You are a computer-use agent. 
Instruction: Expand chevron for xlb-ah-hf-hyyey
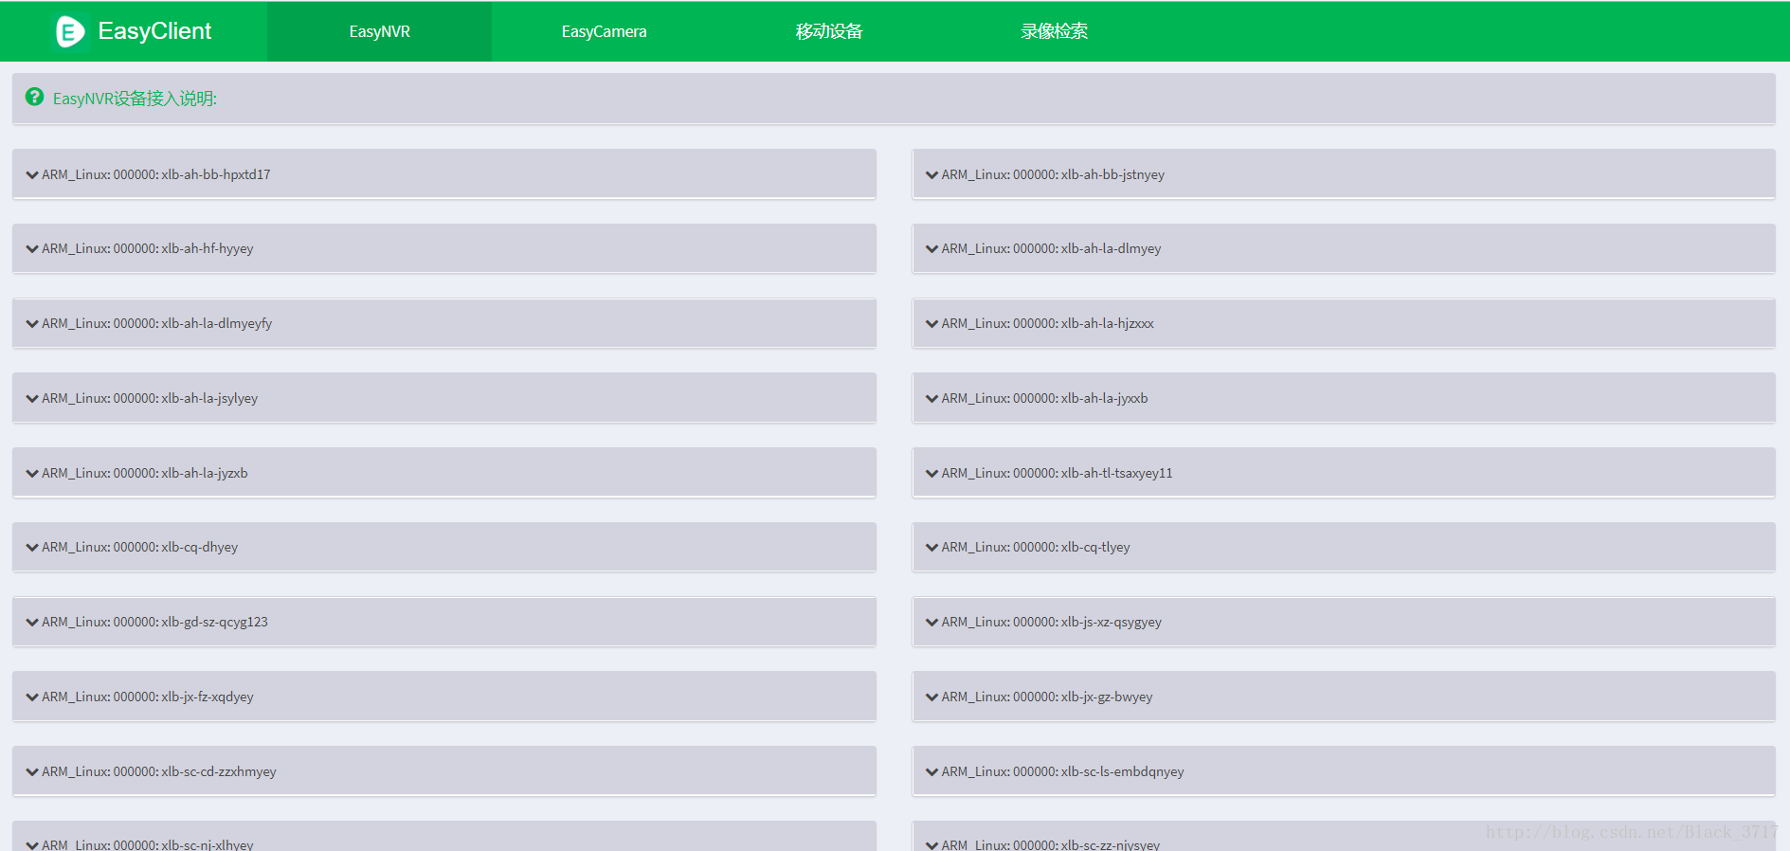32,248
